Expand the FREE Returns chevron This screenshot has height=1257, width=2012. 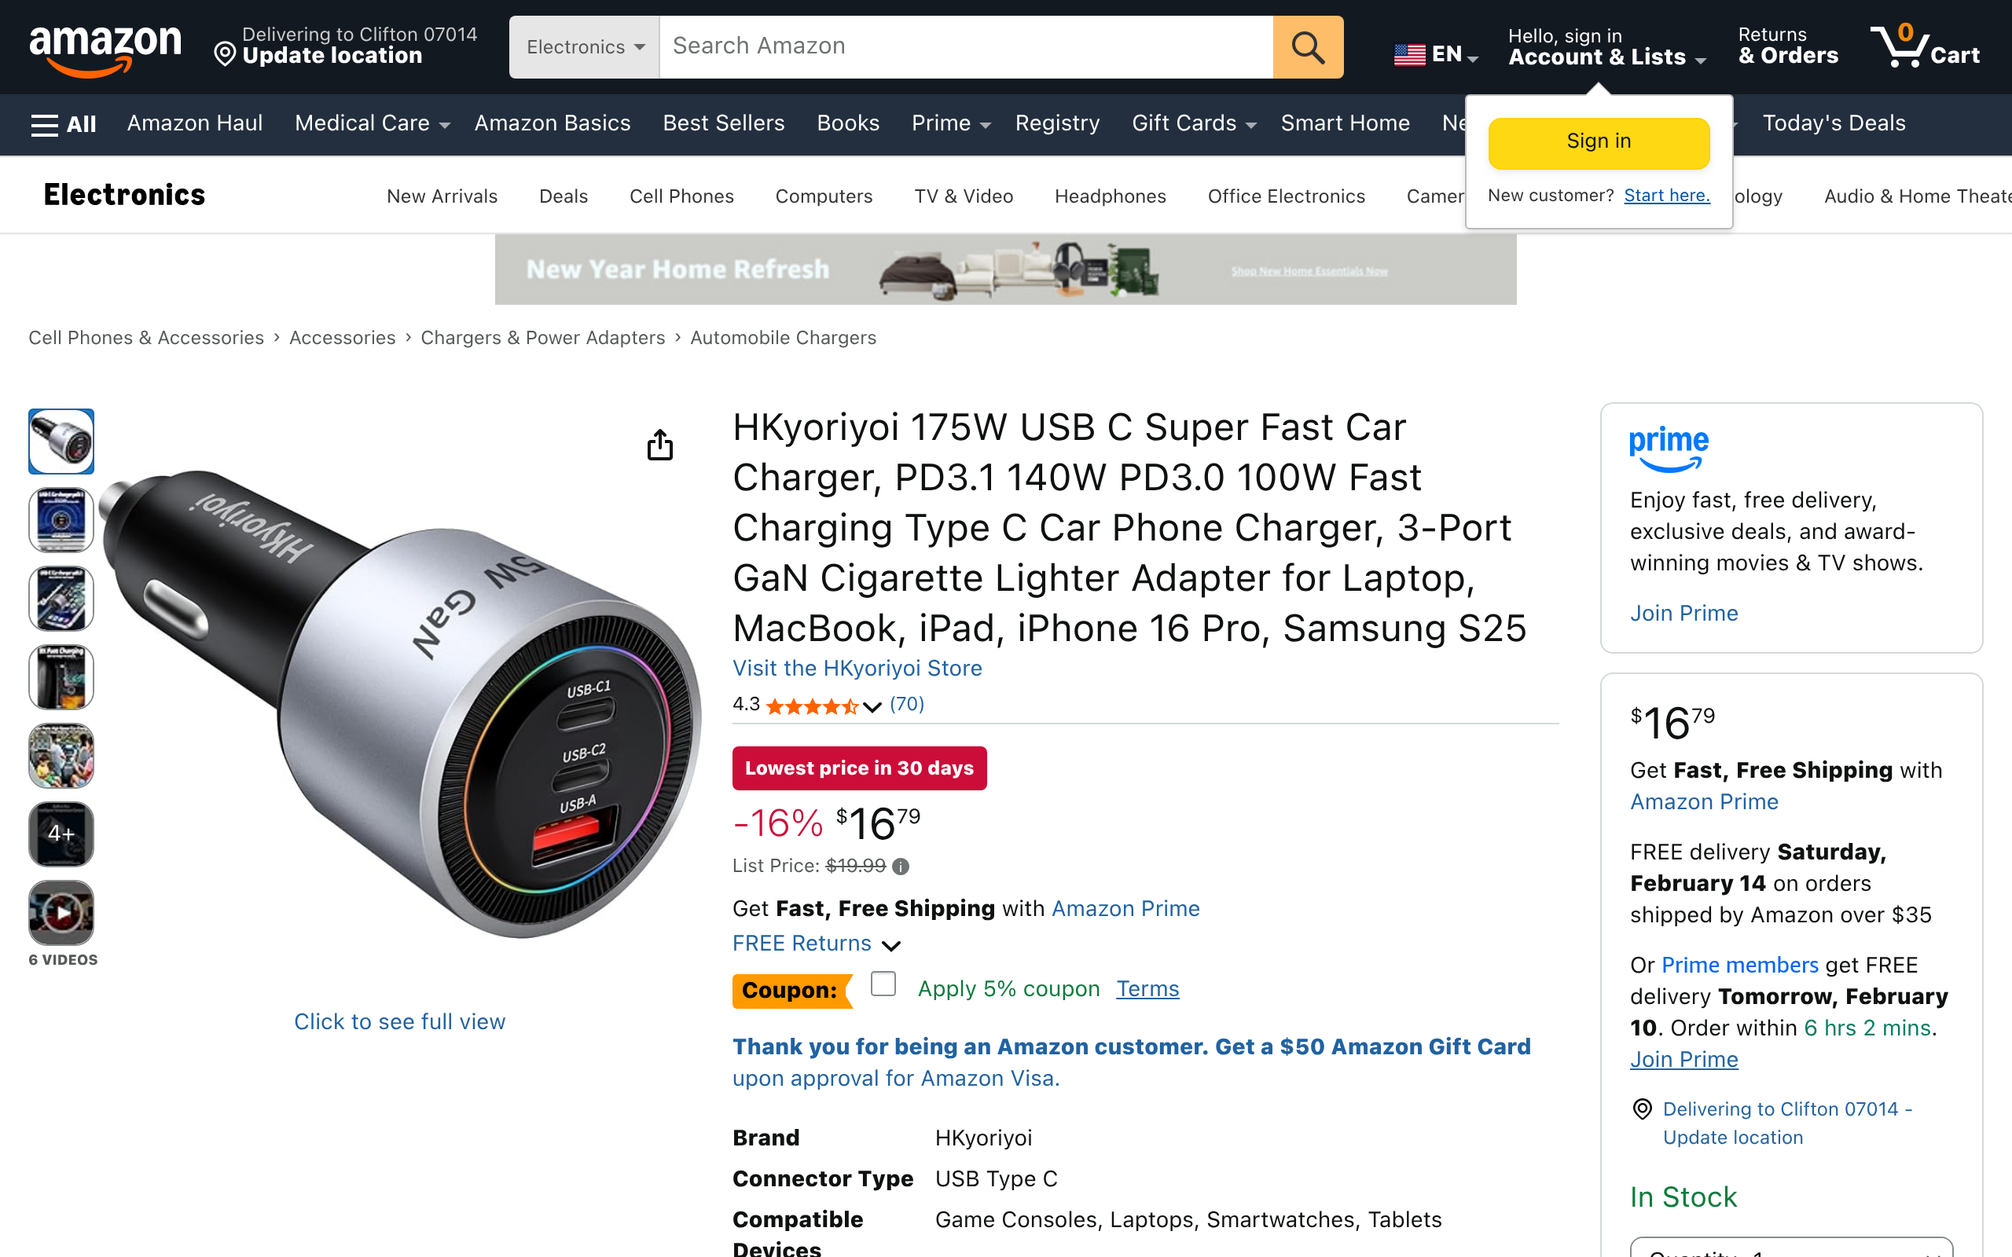tap(890, 945)
